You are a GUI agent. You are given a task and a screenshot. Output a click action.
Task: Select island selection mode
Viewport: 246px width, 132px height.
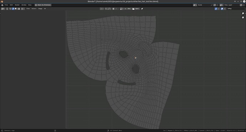coord(19,9)
